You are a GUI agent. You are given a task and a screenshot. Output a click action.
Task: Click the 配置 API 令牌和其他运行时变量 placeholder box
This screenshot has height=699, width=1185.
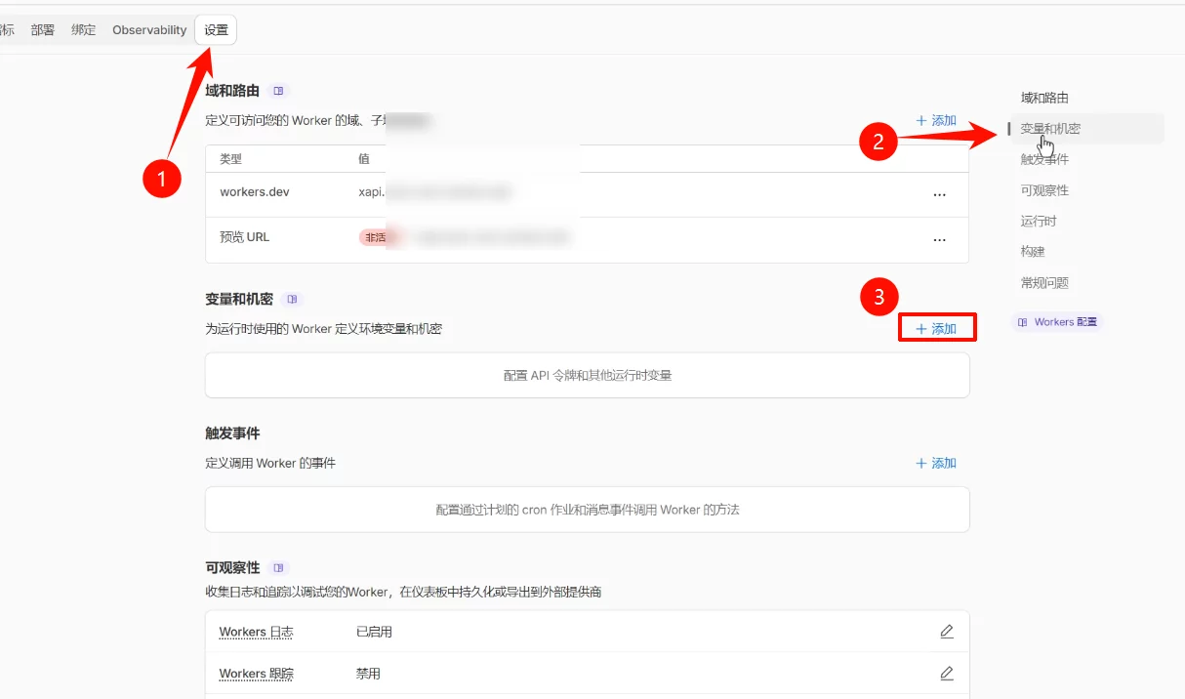[587, 375]
